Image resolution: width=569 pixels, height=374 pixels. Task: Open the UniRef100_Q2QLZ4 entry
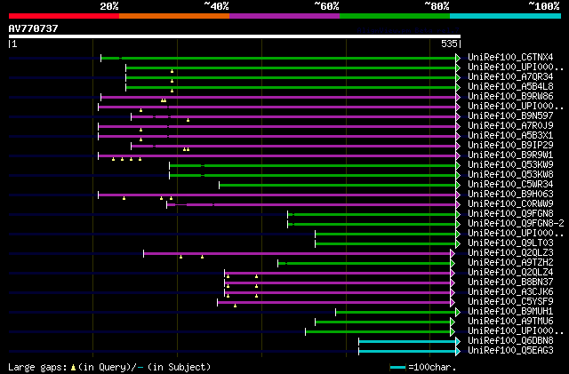tap(510, 273)
